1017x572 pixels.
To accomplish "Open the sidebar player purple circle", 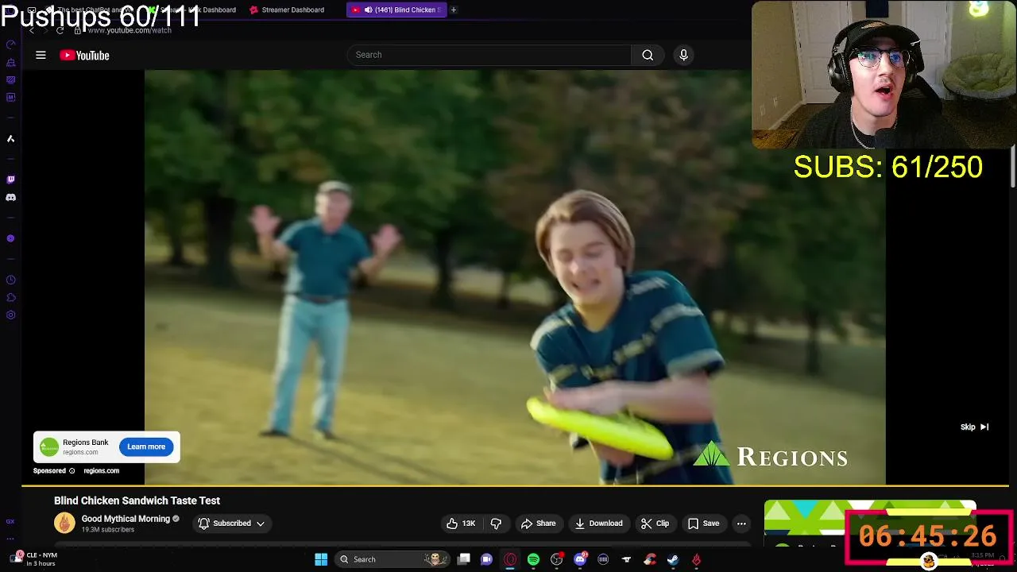I will [x=10, y=238].
